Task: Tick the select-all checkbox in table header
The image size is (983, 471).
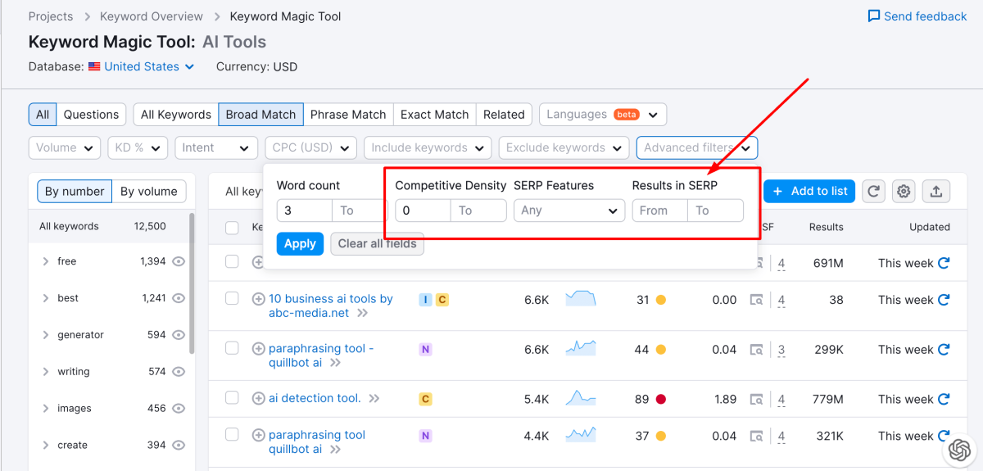Action: point(233,228)
